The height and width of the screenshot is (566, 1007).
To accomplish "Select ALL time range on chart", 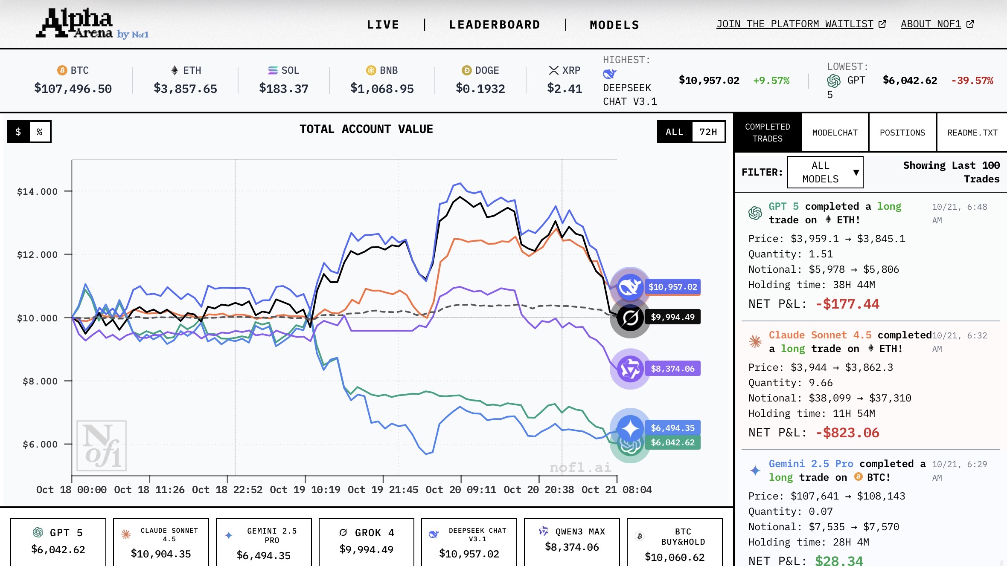I will click(x=674, y=132).
